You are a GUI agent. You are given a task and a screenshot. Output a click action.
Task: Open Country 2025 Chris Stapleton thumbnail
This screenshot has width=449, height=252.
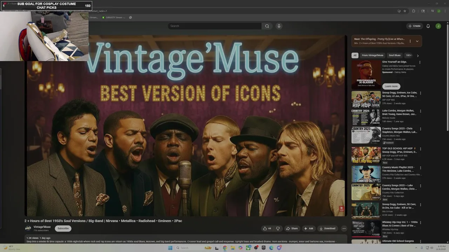[x=366, y=135]
